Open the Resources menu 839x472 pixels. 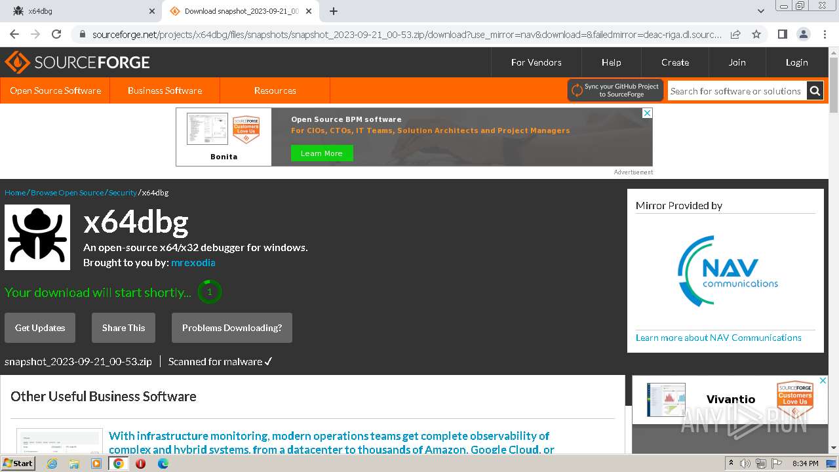coord(275,90)
